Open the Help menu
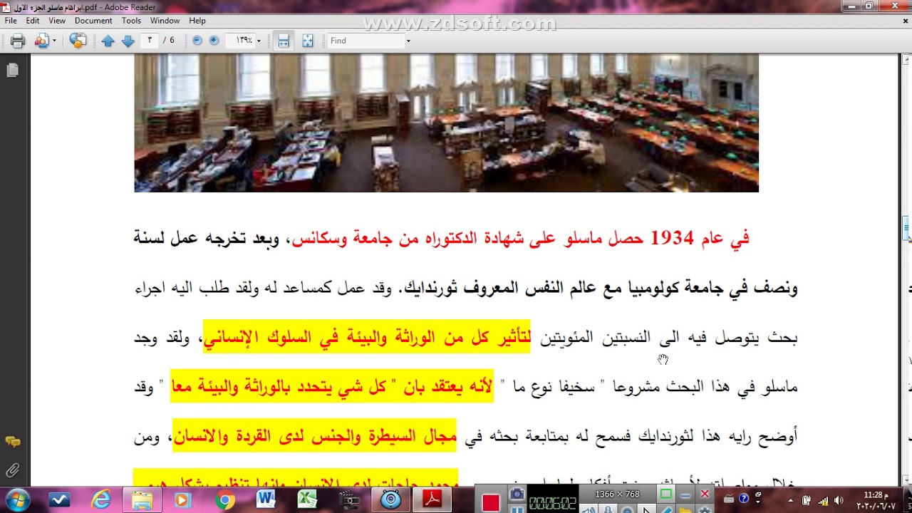This screenshot has height=513, width=912. click(197, 21)
